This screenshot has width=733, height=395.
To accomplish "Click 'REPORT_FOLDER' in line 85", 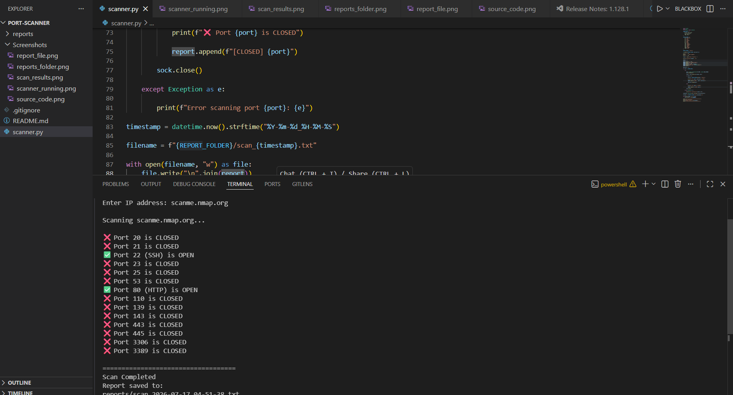I will [x=205, y=146].
